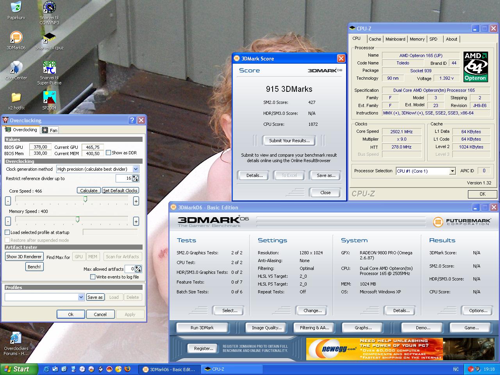The image size is (500, 375).
Task: Switch to the About tab in CPU-Z
Action: pyautogui.click(x=452, y=39)
